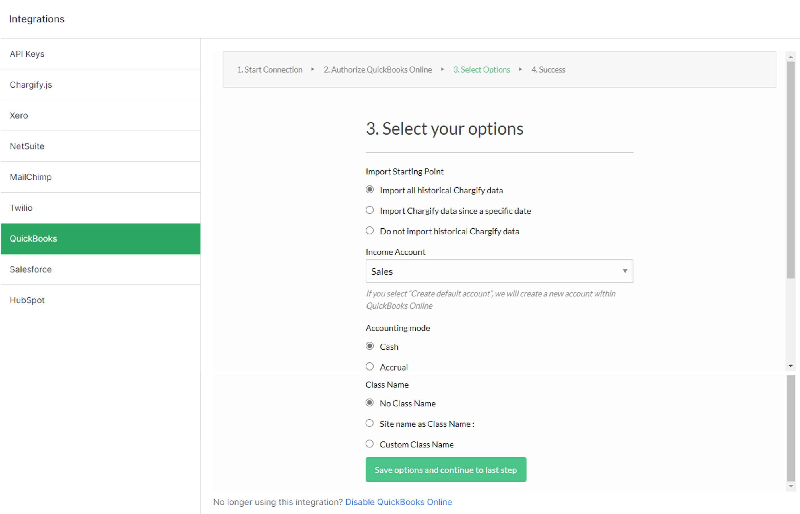The width and height of the screenshot is (800, 514).
Task: Click upper scrollbar up arrow
Action: click(790, 57)
